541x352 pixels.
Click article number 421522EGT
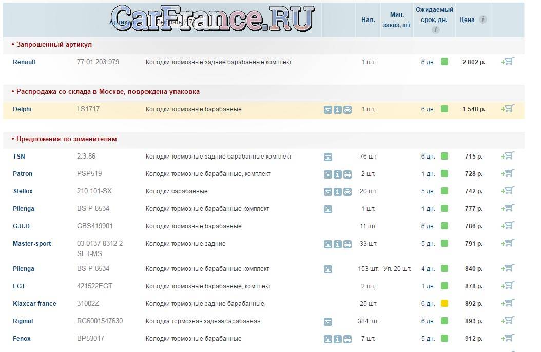pyautogui.click(x=94, y=286)
